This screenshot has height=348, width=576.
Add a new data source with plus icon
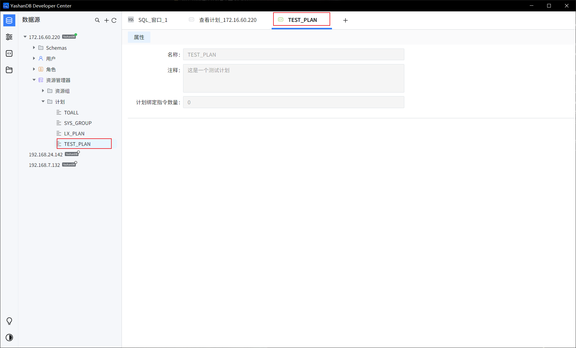106,20
